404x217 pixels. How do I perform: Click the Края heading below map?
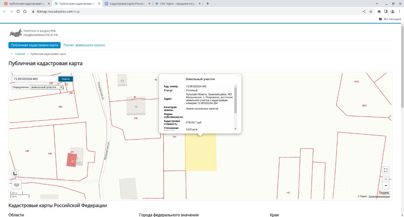274,215
